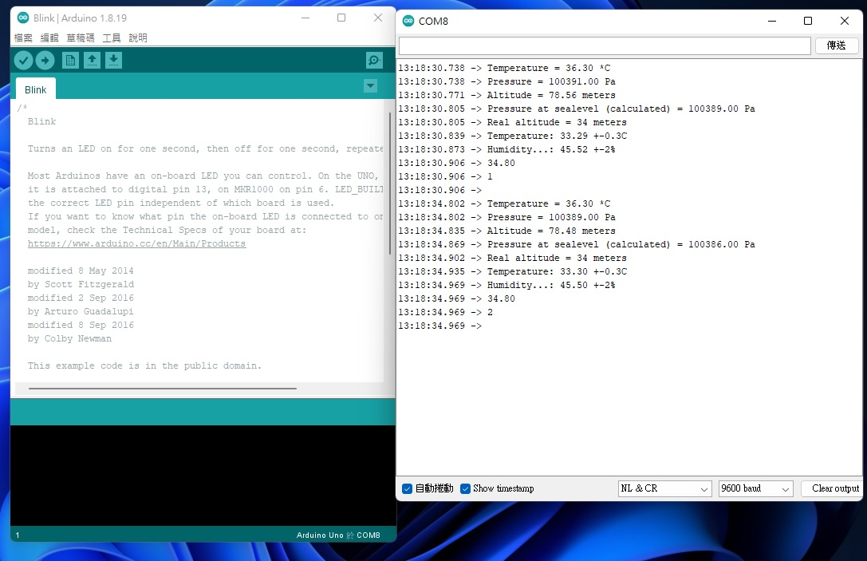Click 'by Colby Newman' comment line
The width and height of the screenshot is (867, 561).
pyautogui.click(x=69, y=338)
